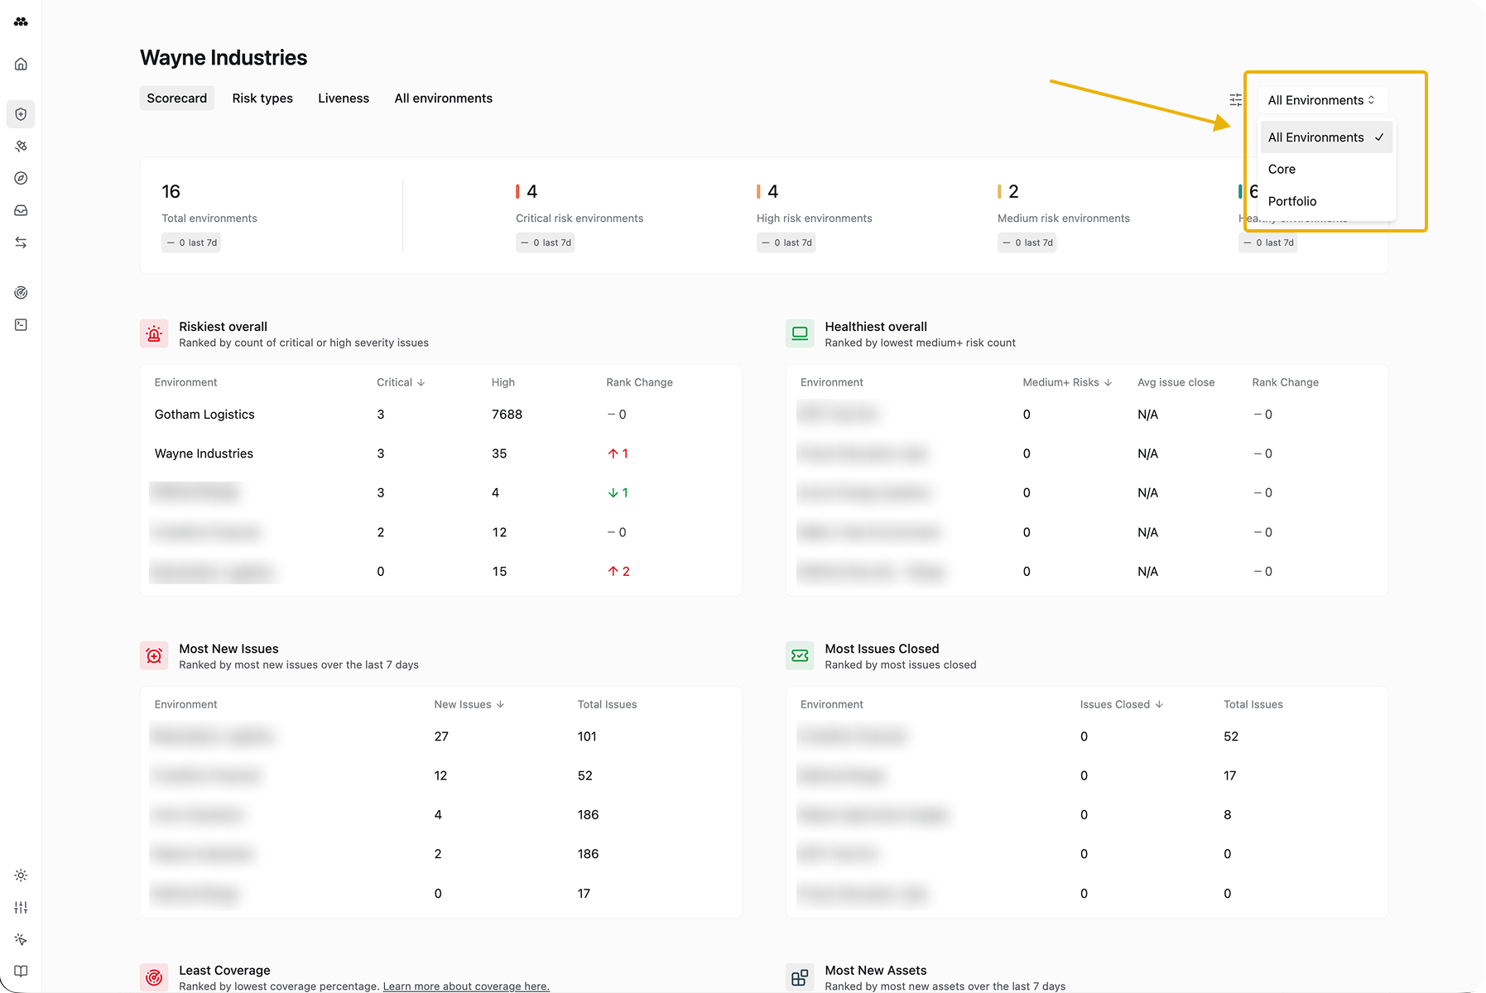Viewport: 1486px width, 993px height.
Task: Click the 101 Total Issues value
Action: pyautogui.click(x=587, y=736)
